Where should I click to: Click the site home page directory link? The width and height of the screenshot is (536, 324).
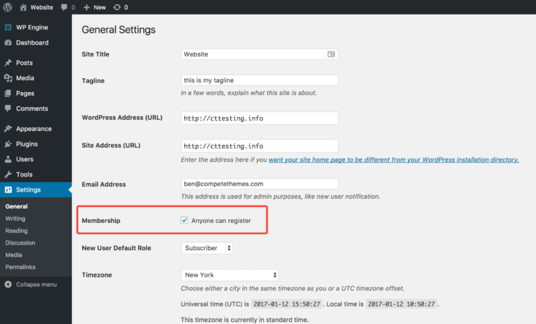pos(393,160)
